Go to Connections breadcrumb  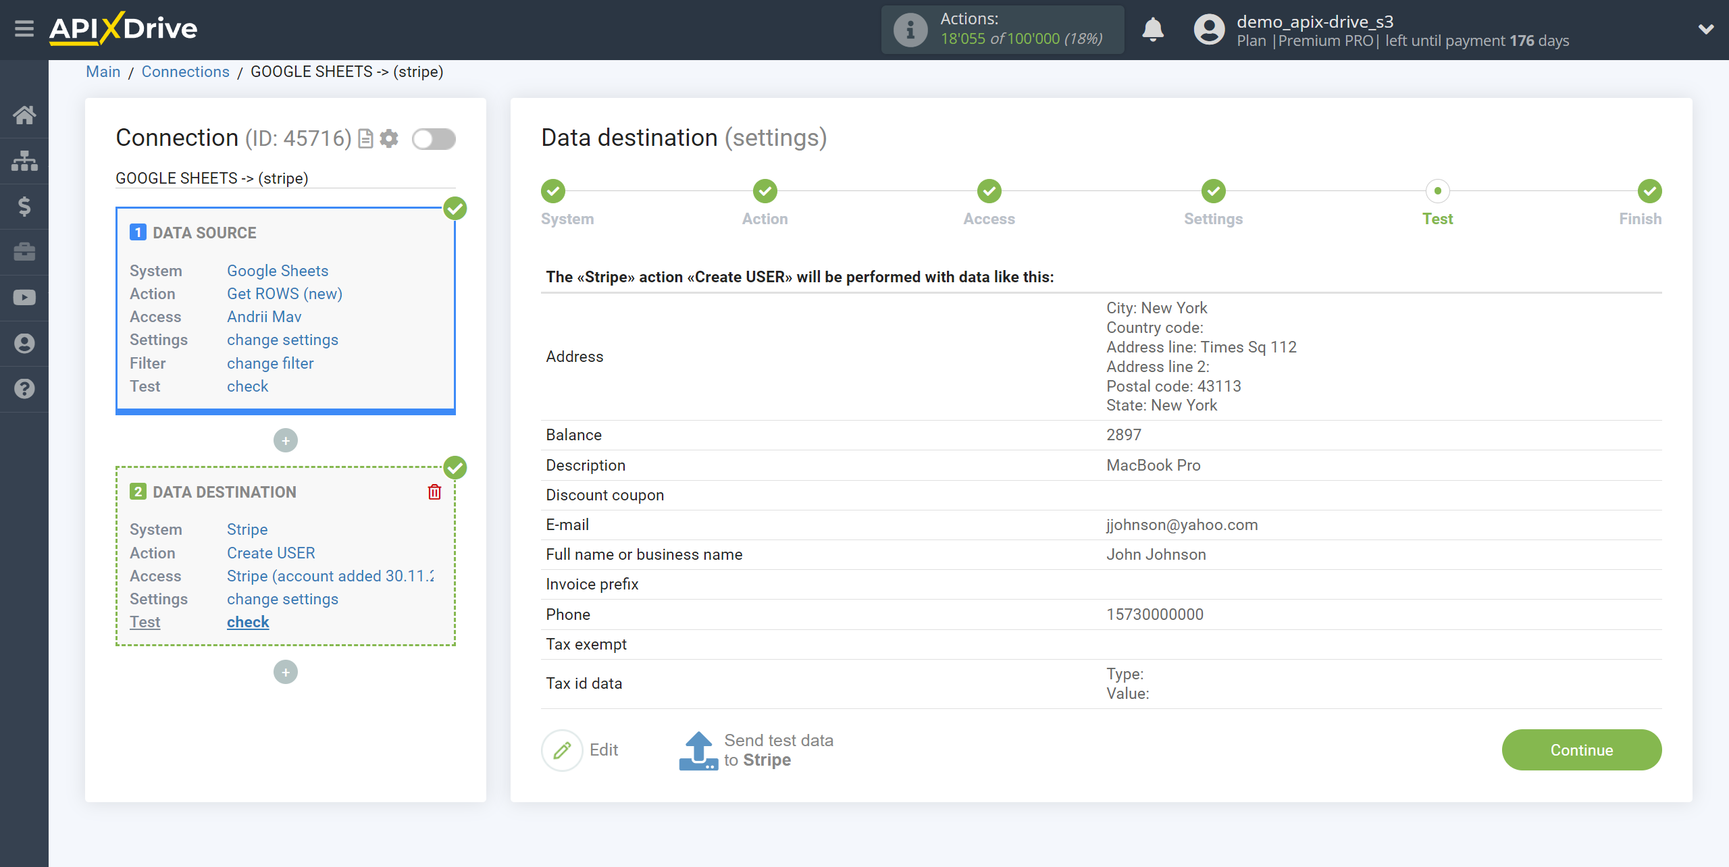click(x=185, y=72)
